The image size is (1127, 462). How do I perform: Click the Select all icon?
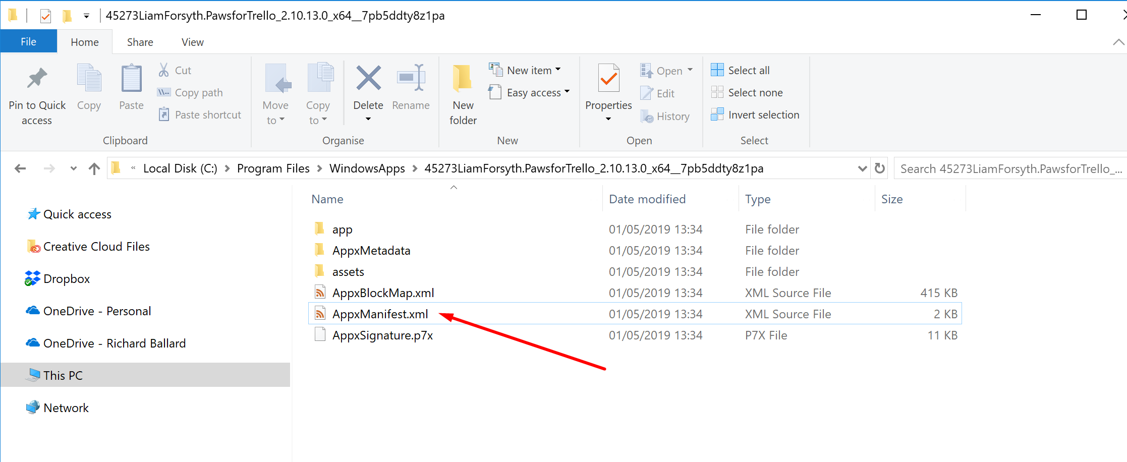point(717,70)
